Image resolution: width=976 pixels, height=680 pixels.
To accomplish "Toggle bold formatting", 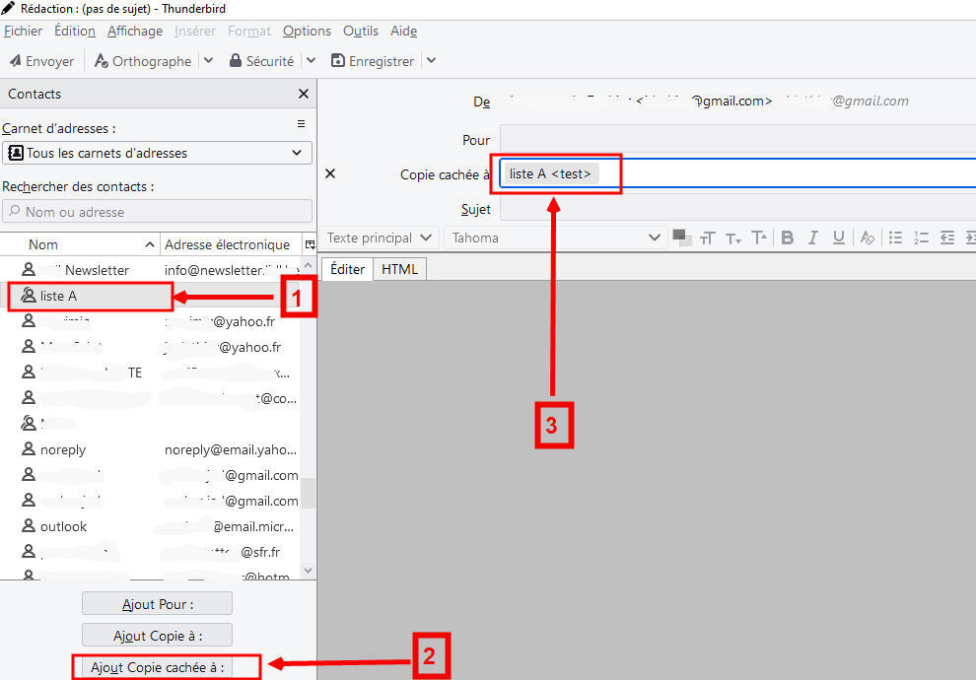I will point(787,238).
